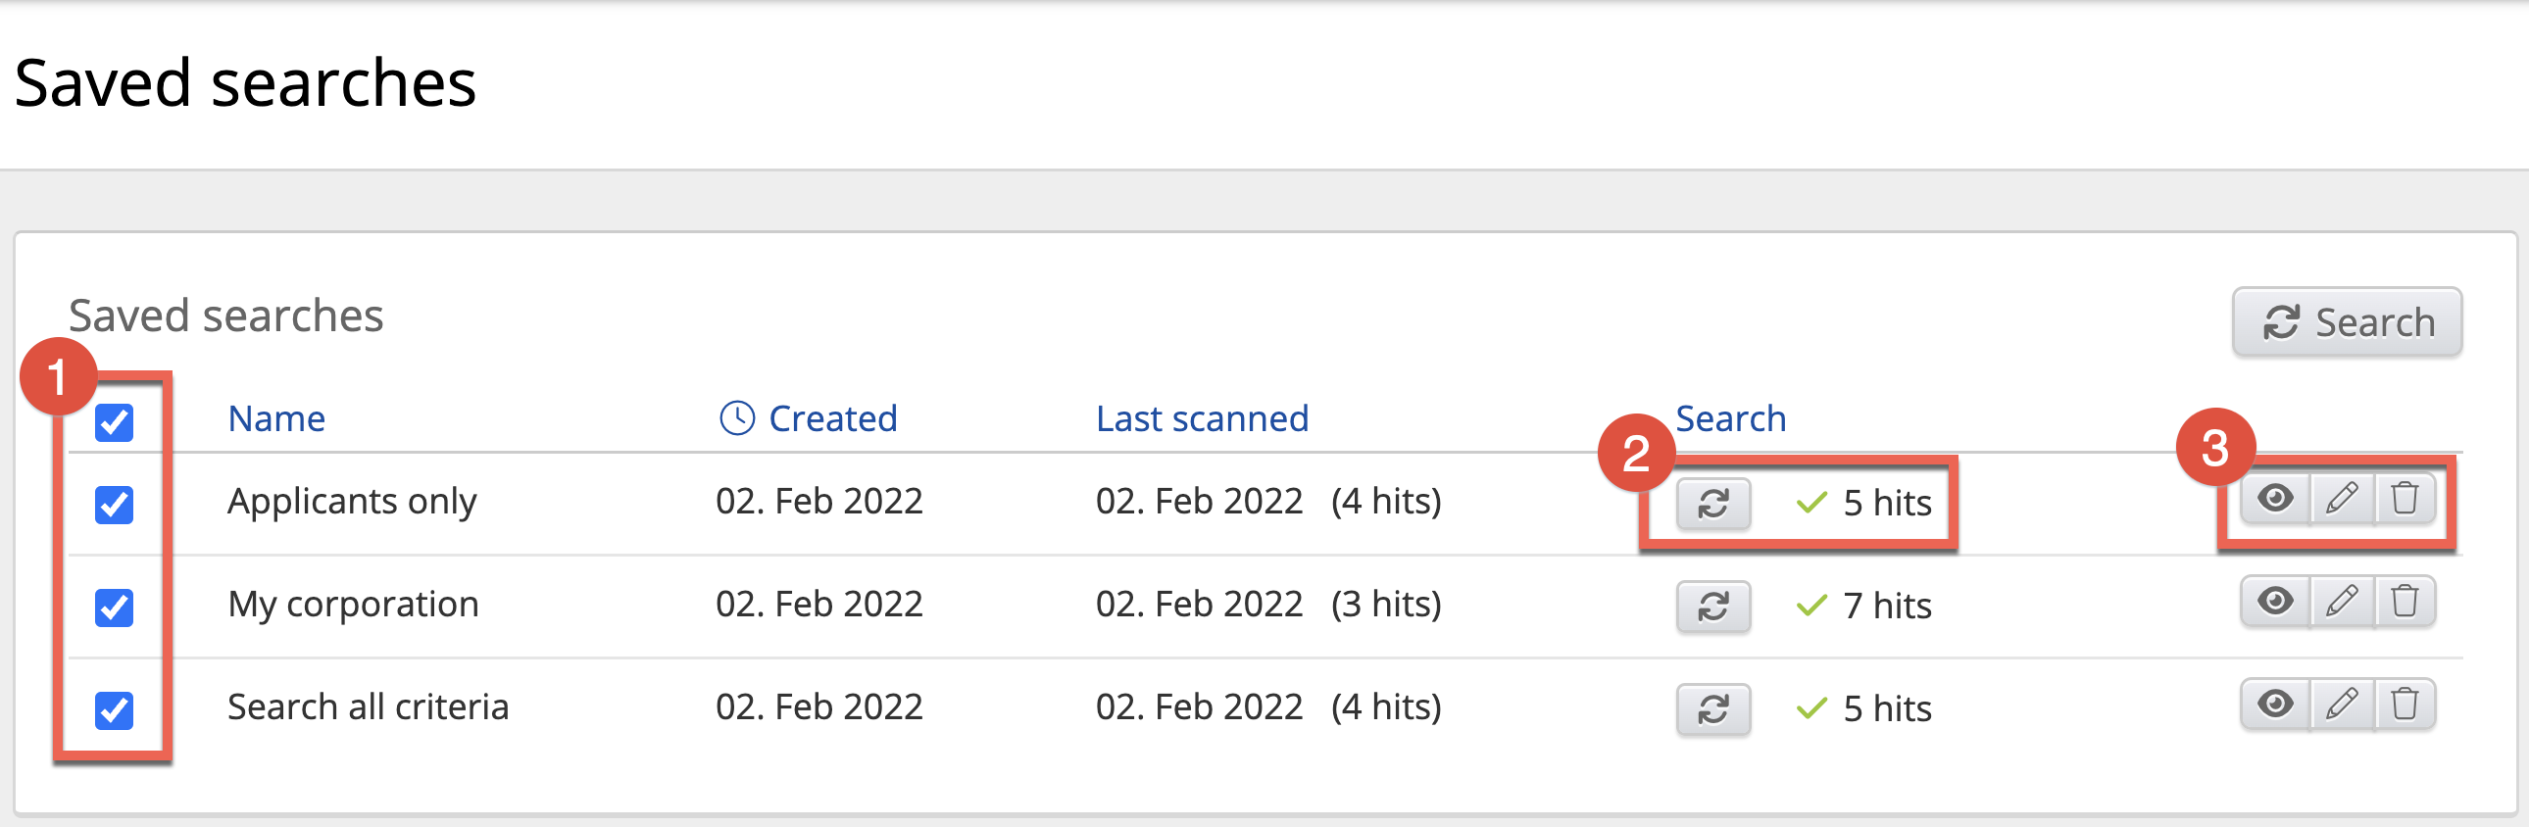Uncheck the select-all header checkbox
This screenshot has height=827, width=2529.
[x=114, y=423]
